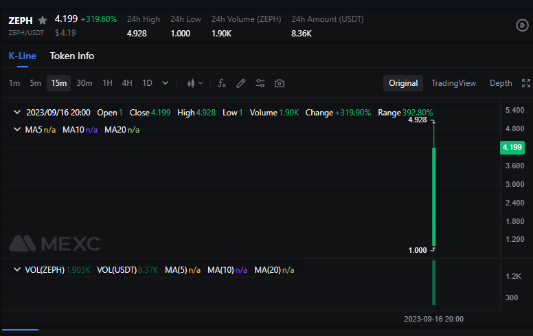Select the 1H timeframe

click(x=107, y=83)
